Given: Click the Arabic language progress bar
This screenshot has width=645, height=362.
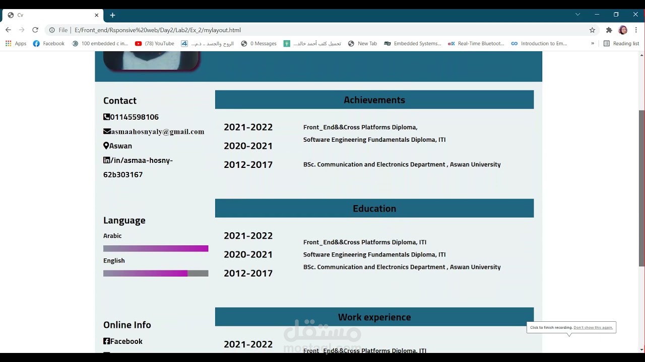Looking at the screenshot, I should point(156,248).
